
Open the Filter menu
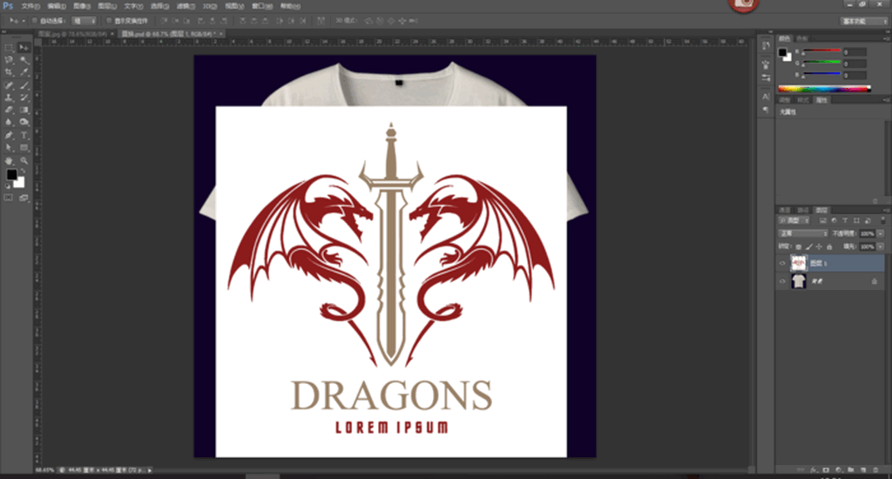pos(186,6)
